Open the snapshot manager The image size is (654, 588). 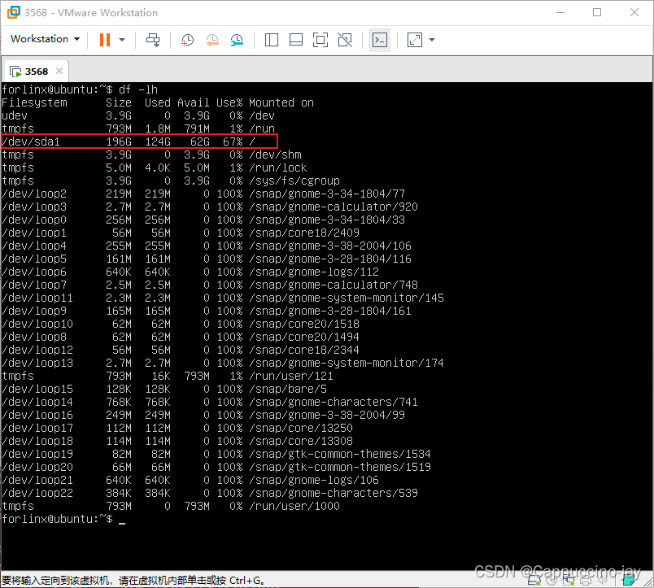click(x=237, y=40)
